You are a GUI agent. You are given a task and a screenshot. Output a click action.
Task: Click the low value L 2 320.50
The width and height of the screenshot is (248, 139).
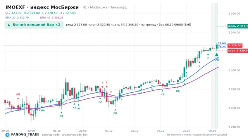[x=50, y=13]
